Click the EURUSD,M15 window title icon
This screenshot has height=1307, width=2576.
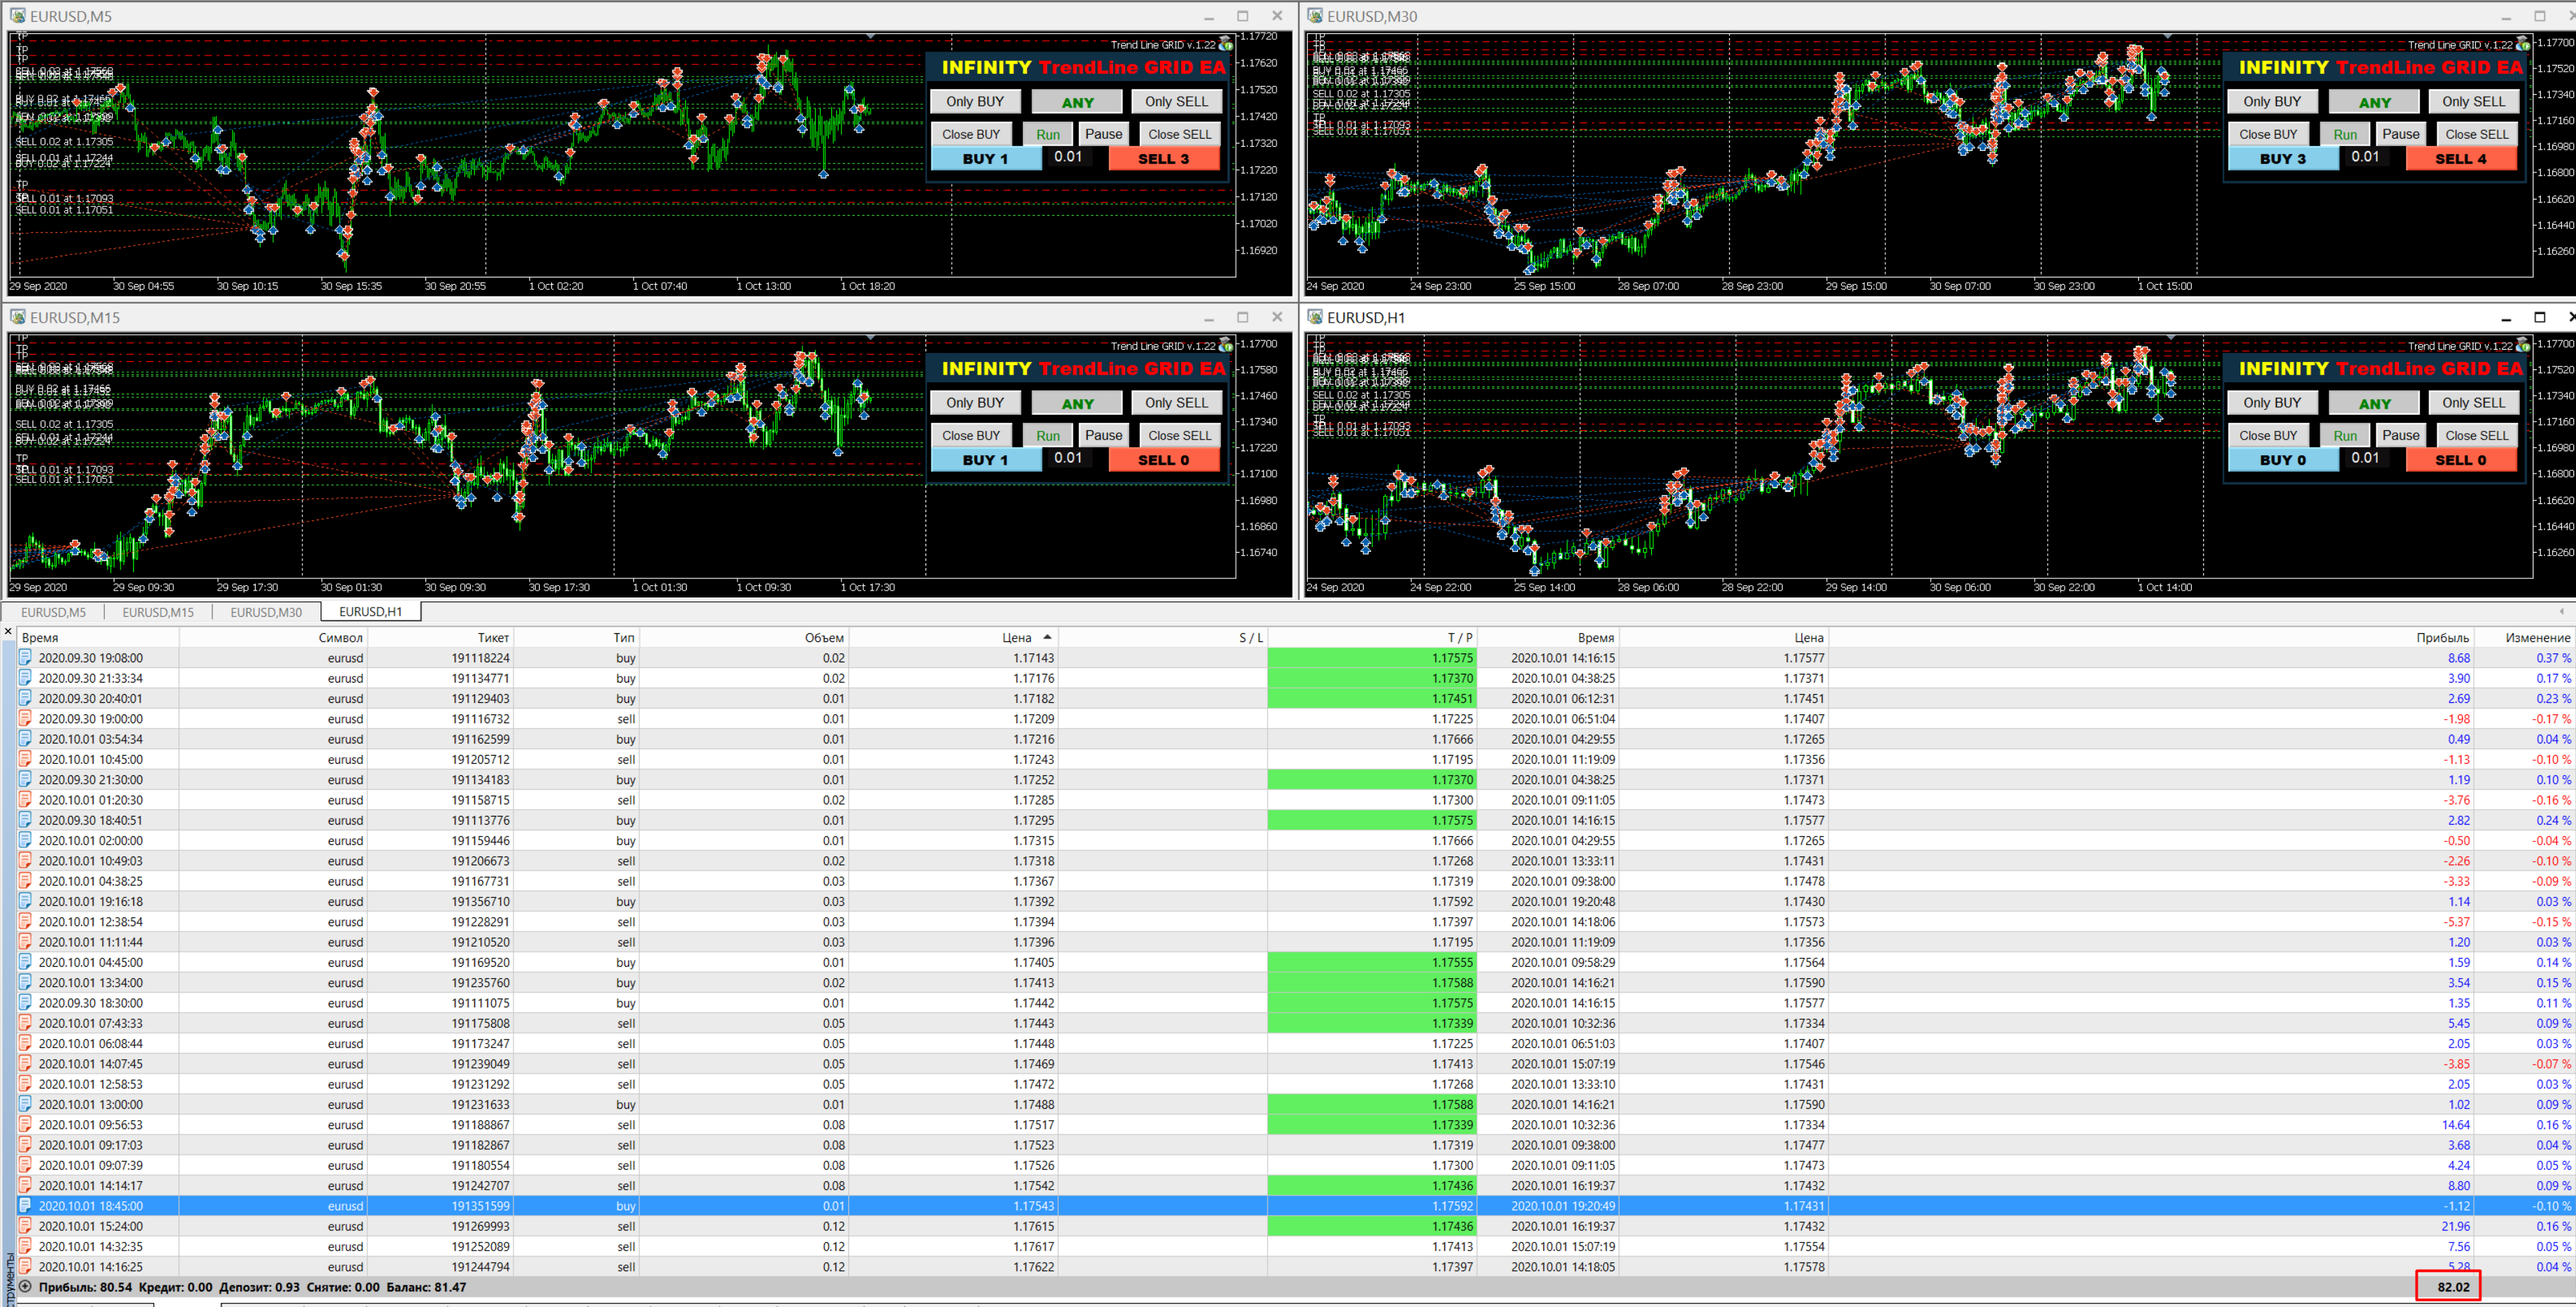coord(17,317)
